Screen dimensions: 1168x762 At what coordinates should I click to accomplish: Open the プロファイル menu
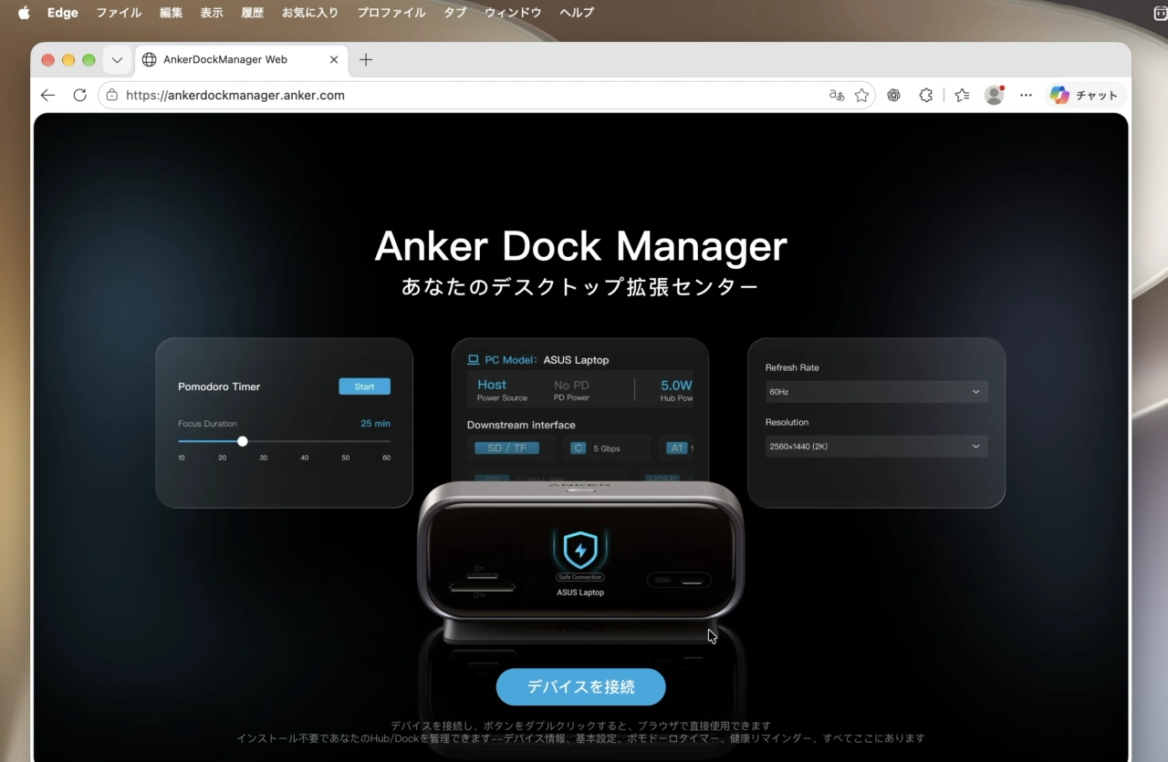391,13
